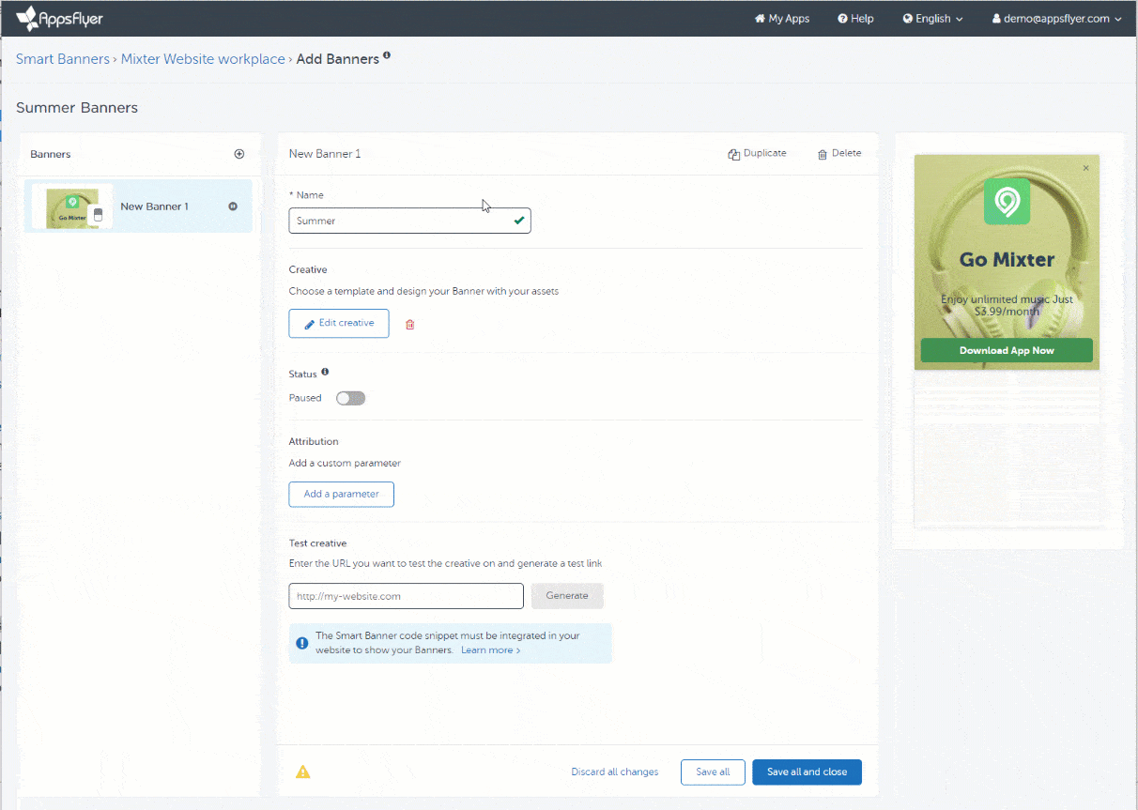1138x810 pixels.
Task: Click the info icon next to Add Banners
Action: [387, 56]
